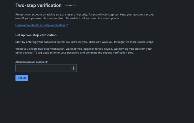The height and width of the screenshot is (123, 194).
Task: Click the red required asterisk
Action: pos(48,62)
